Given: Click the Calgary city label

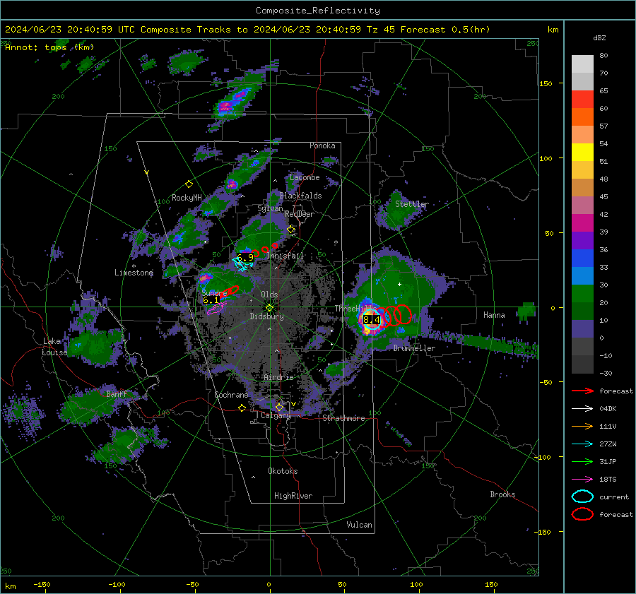Looking at the screenshot, I should (x=276, y=415).
